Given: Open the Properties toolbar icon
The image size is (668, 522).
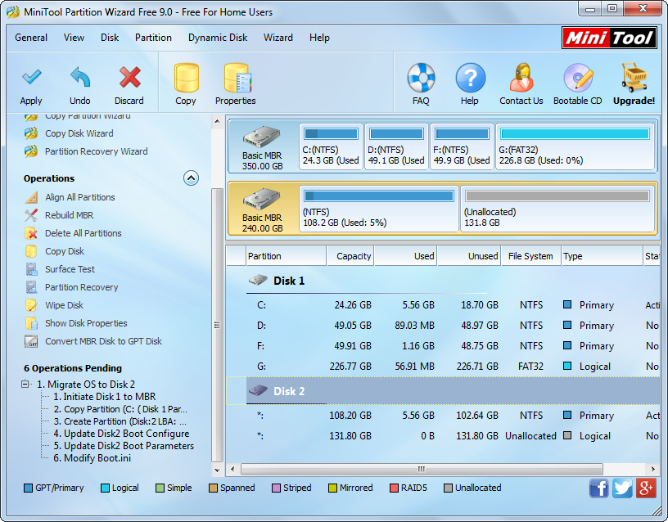Looking at the screenshot, I should pyautogui.click(x=237, y=78).
